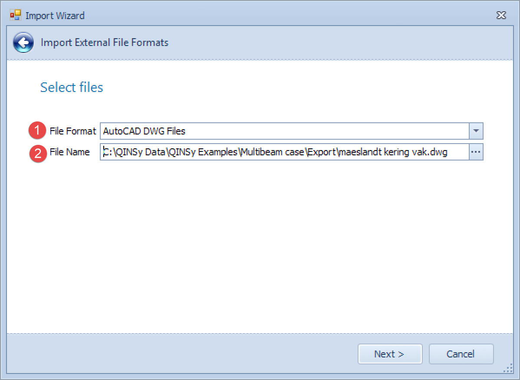
Task: Open the AutoCAD DWG Files combo box
Action: point(284,131)
